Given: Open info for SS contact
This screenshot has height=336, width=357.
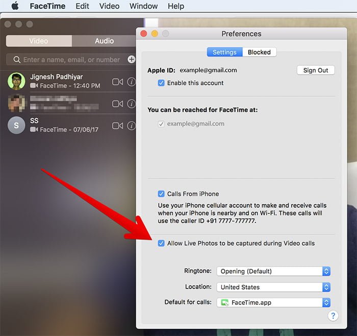Looking at the screenshot, I should coord(132,126).
